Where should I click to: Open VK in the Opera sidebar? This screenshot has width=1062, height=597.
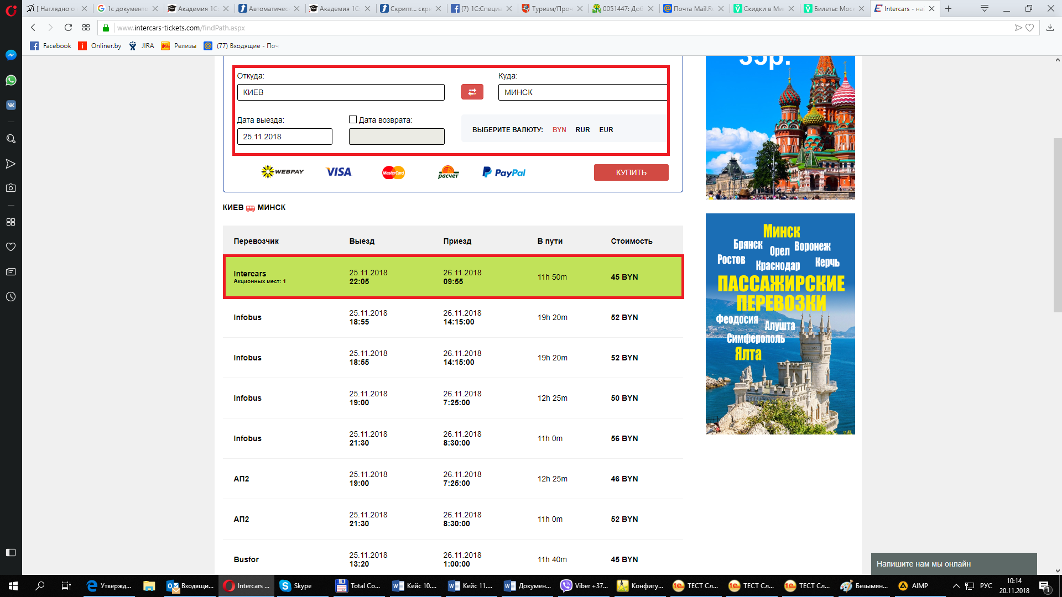(11, 105)
